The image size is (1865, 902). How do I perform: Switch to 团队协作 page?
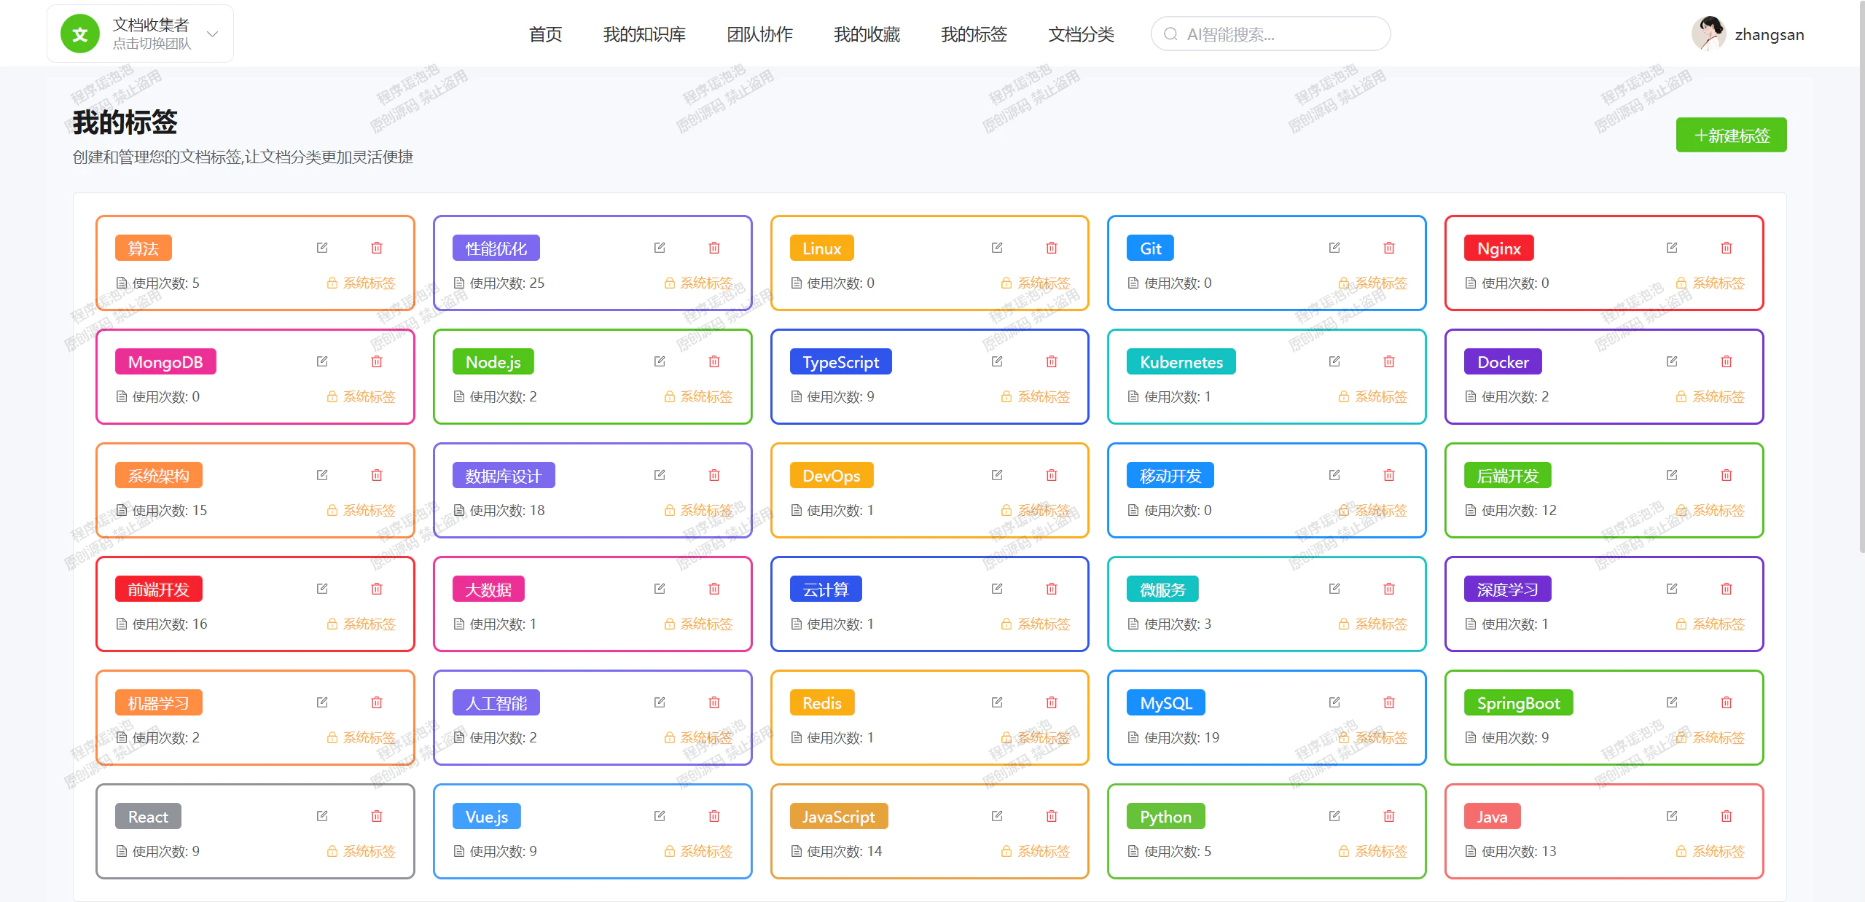click(x=759, y=34)
